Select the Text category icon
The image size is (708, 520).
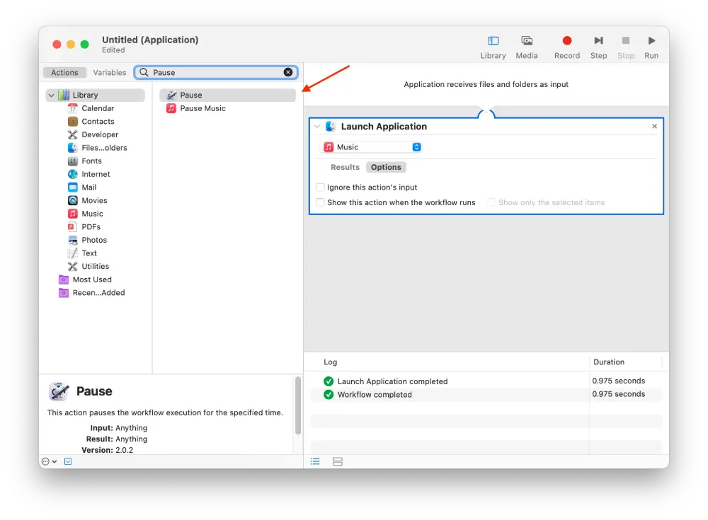[x=73, y=253]
